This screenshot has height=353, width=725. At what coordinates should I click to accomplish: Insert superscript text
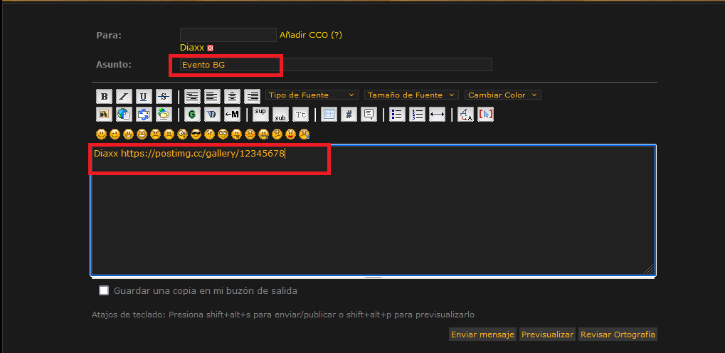(x=261, y=114)
